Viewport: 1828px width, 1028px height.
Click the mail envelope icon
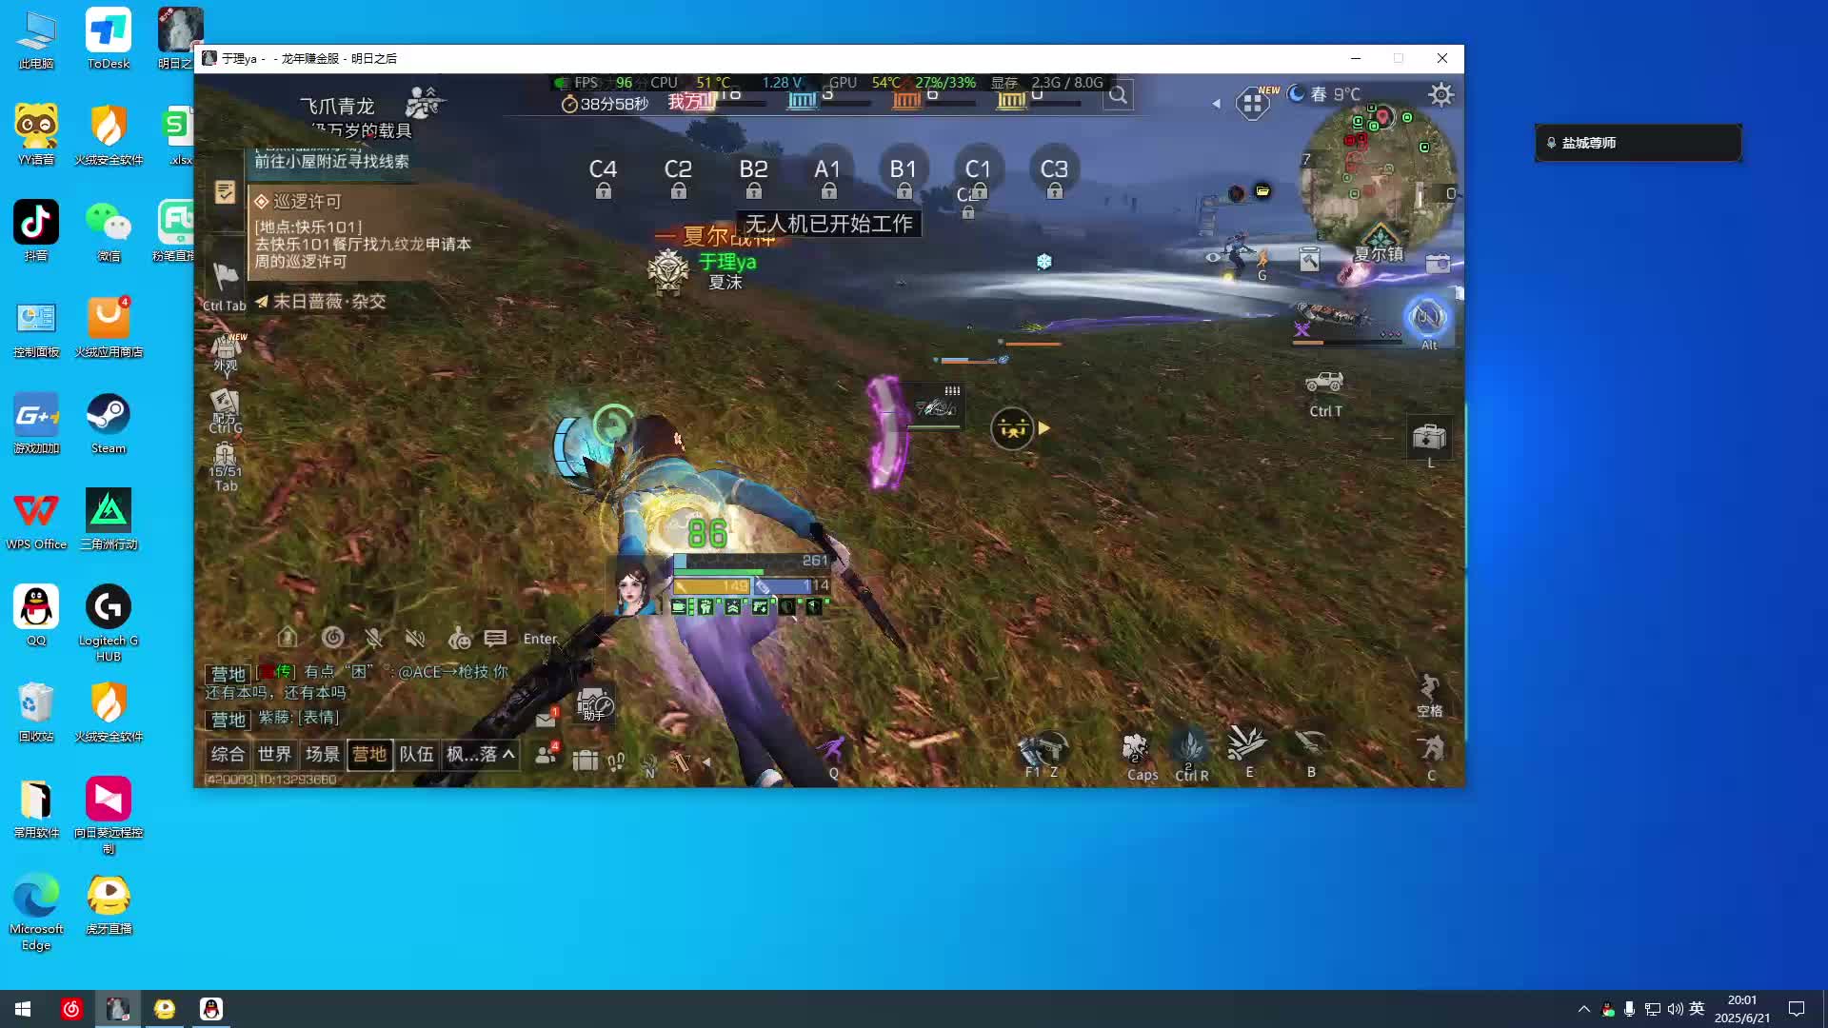coord(546,720)
